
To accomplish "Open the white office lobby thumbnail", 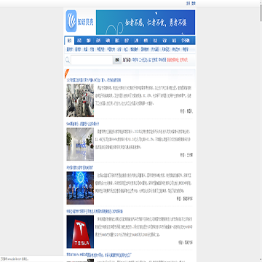I will tap(80, 144).
